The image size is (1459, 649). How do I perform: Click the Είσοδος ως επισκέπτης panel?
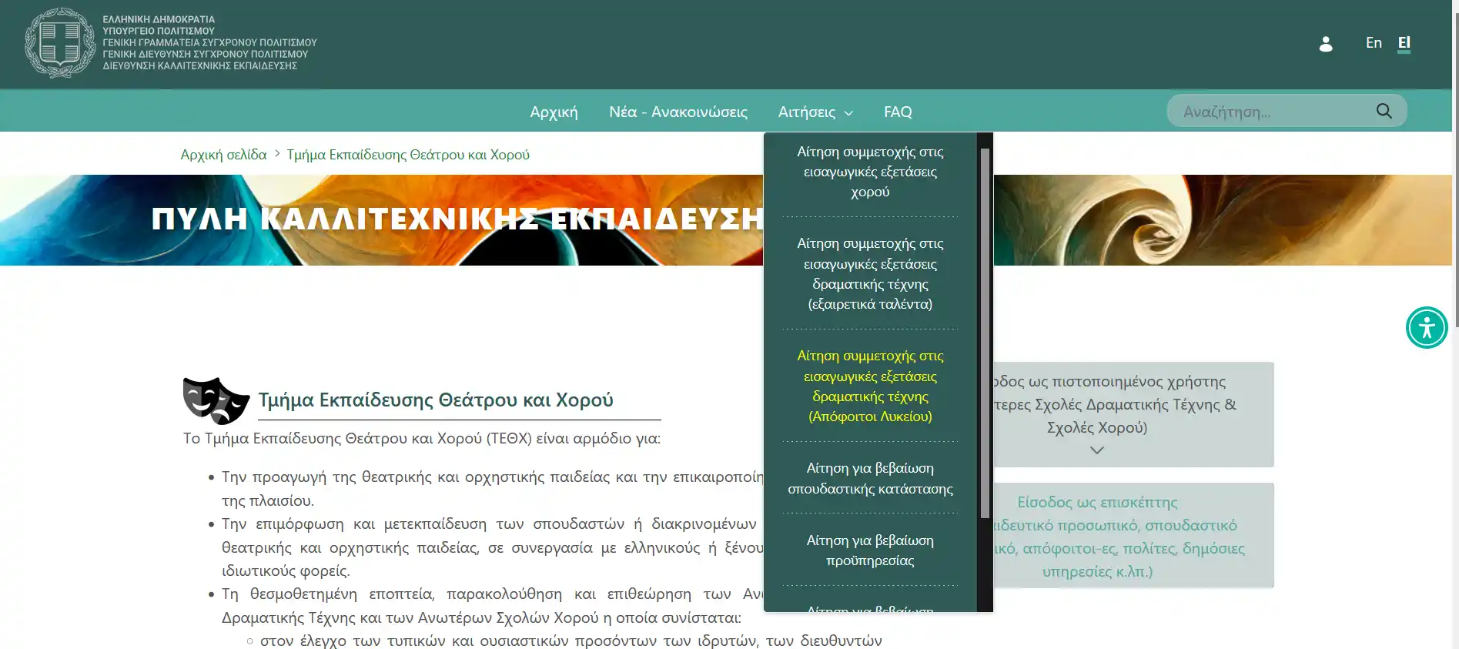pos(1133,536)
